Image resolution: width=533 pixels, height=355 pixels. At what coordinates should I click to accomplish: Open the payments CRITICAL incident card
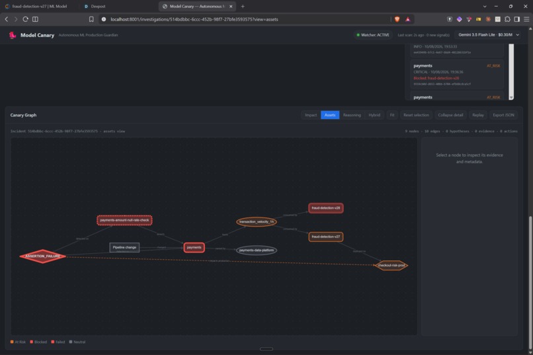pos(456,75)
